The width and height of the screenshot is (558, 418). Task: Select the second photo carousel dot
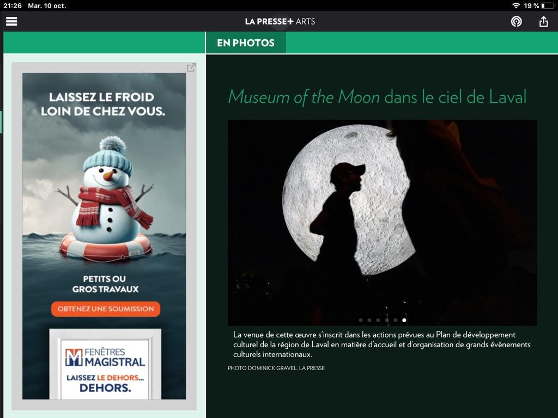[369, 320]
